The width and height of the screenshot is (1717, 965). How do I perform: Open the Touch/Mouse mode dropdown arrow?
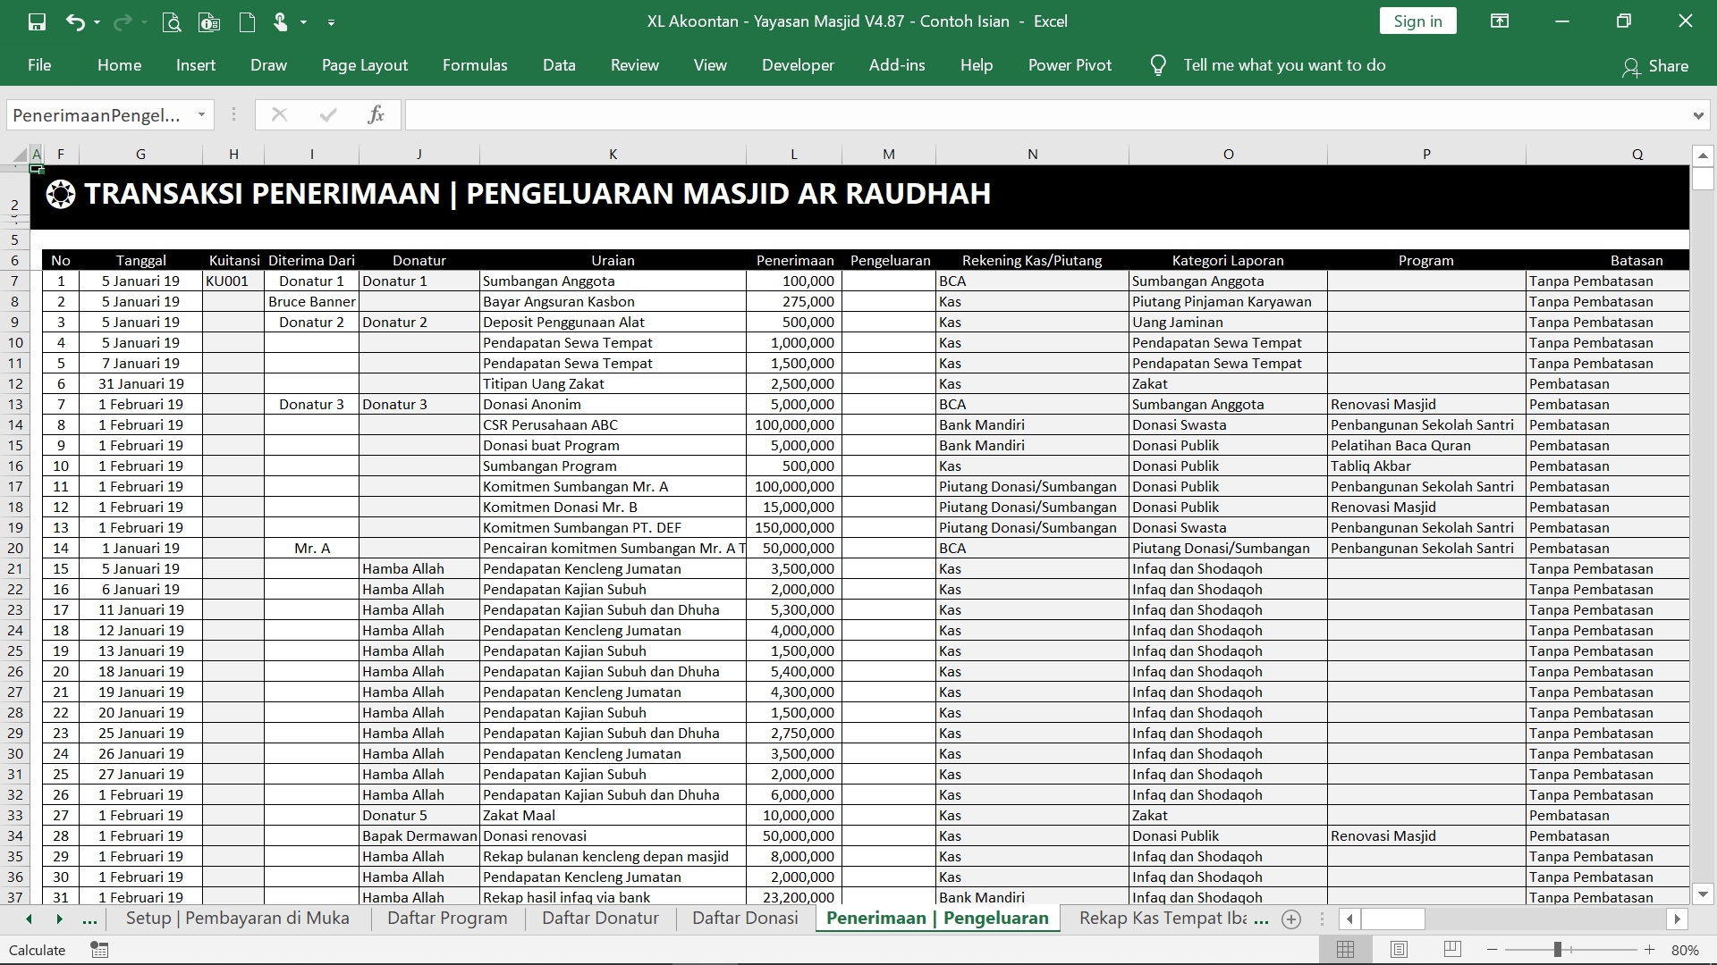point(303,21)
